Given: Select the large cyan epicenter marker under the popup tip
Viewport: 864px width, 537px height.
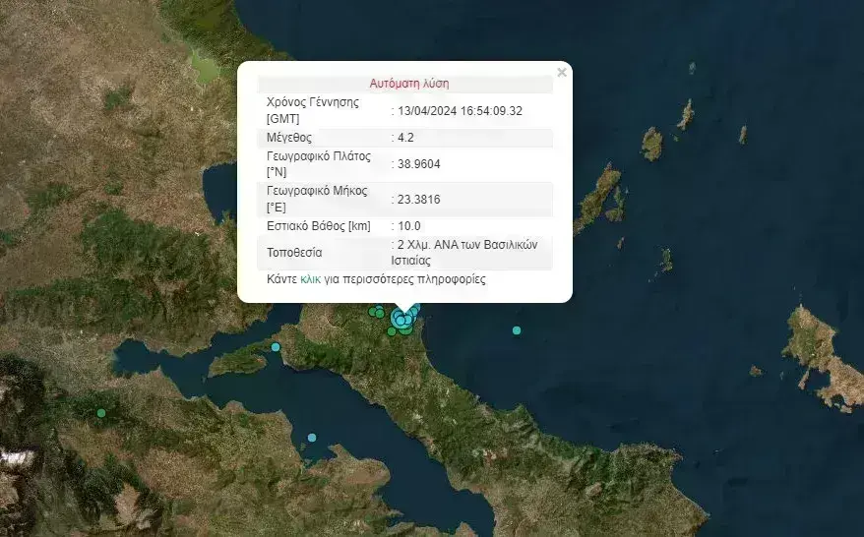Looking at the screenshot, I should pos(401,319).
